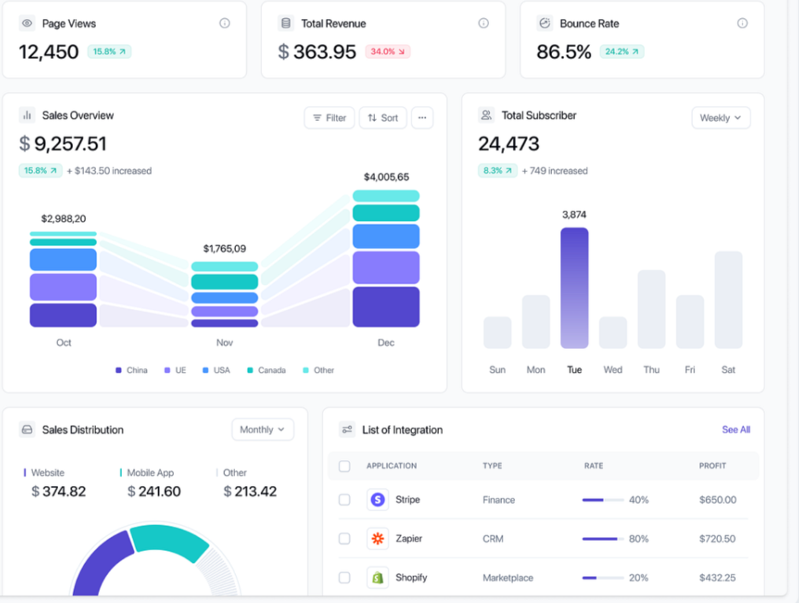This screenshot has height=603, width=799.
Task: Open the Monthly period dropdown
Action: tap(263, 430)
